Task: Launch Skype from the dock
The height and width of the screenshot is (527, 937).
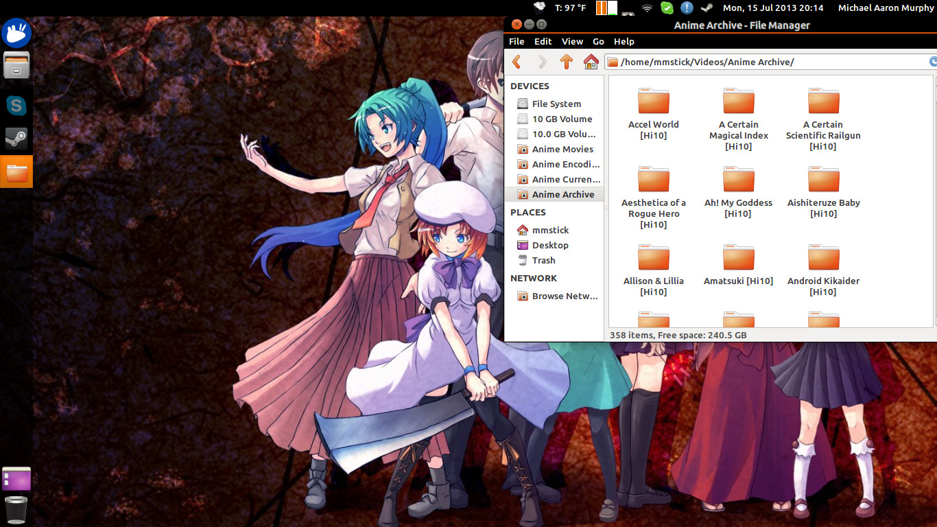Action: click(16, 105)
